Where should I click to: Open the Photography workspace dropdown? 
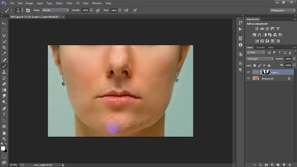click(x=283, y=10)
